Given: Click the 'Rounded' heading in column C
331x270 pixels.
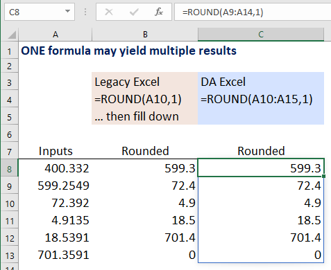Looking at the screenshot, I should click(261, 151).
